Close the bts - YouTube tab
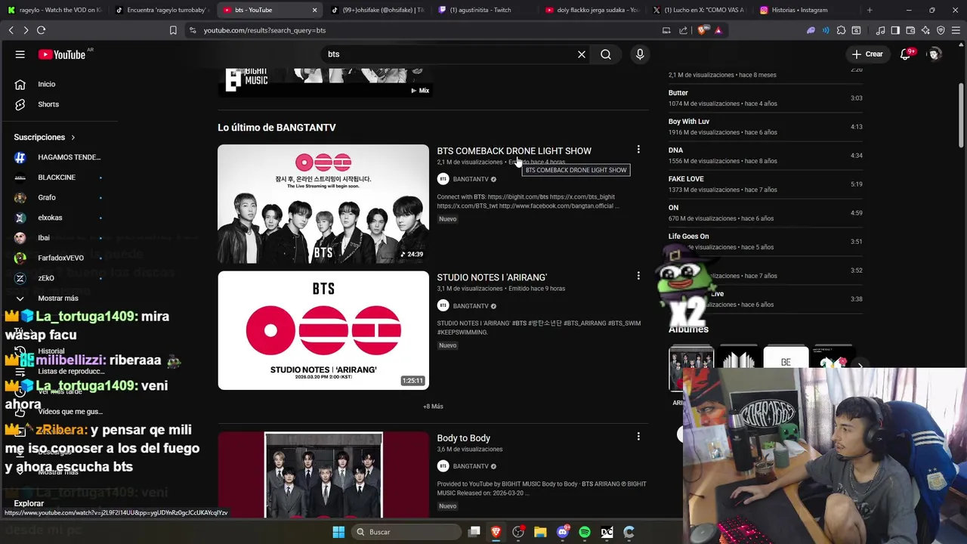The height and width of the screenshot is (544, 967). point(314,10)
